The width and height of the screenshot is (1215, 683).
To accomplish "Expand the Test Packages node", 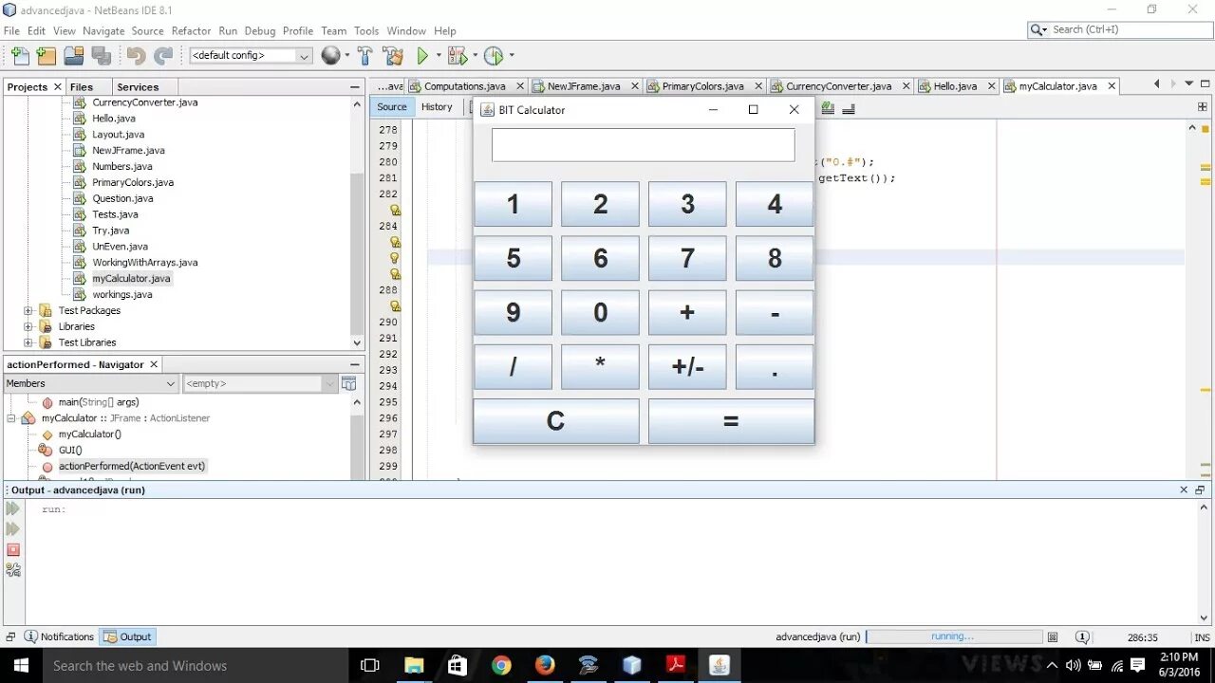I will (x=28, y=310).
